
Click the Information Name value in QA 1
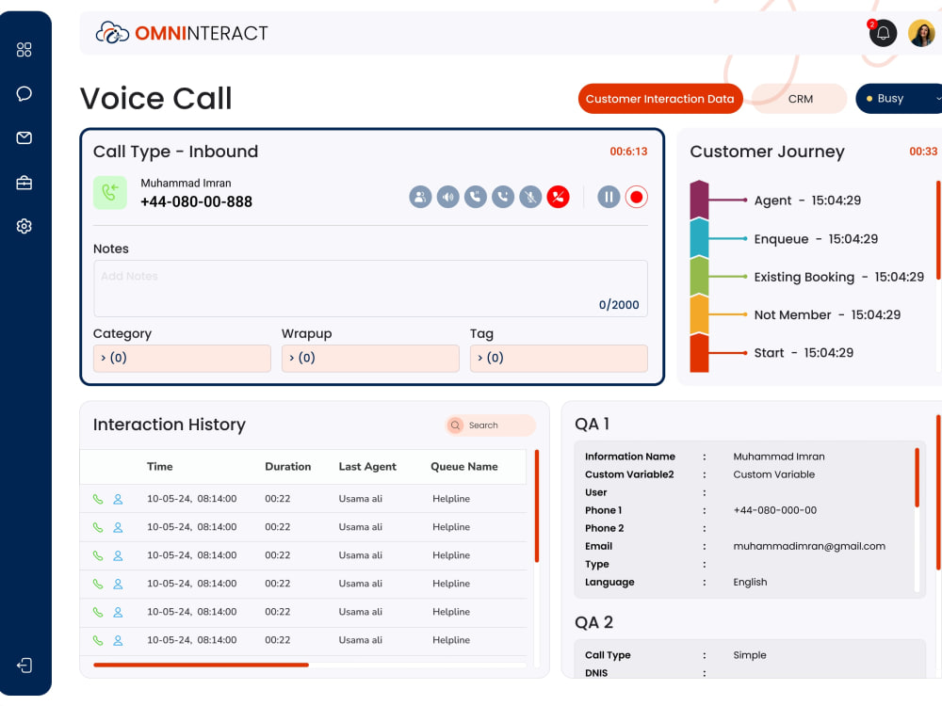coord(779,457)
